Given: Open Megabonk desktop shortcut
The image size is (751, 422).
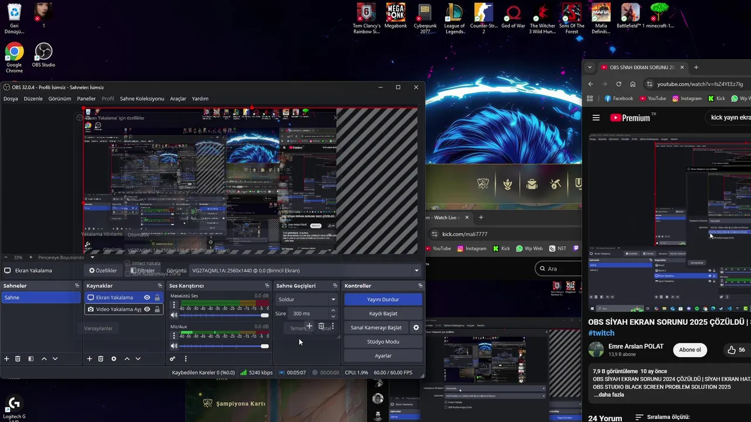Looking at the screenshot, I should [x=395, y=16].
